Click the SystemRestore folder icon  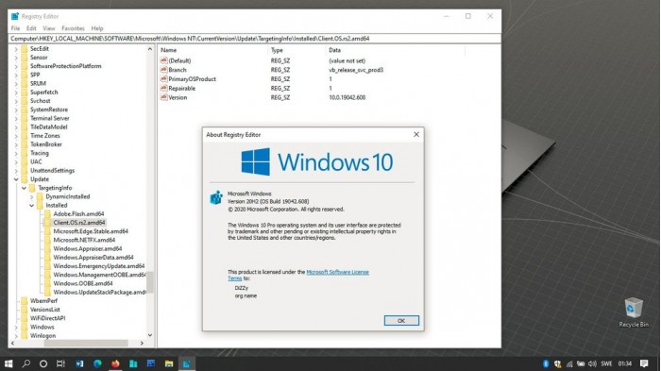coord(24,110)
